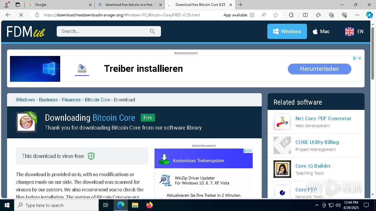Click the taskbar search box
Image resolution: width=376 pixels, height=211 pixels.
coord(56,205)
